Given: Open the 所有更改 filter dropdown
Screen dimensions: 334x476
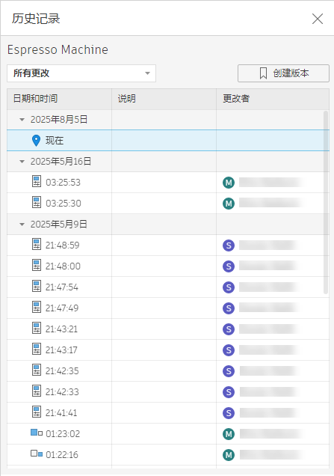Looking at the screenshot, I should tap(81, 73).
